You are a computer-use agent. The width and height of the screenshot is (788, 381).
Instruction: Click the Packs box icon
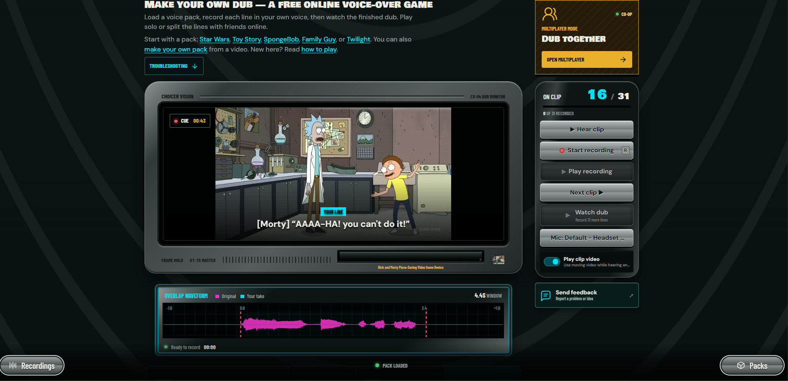(741, 366)
